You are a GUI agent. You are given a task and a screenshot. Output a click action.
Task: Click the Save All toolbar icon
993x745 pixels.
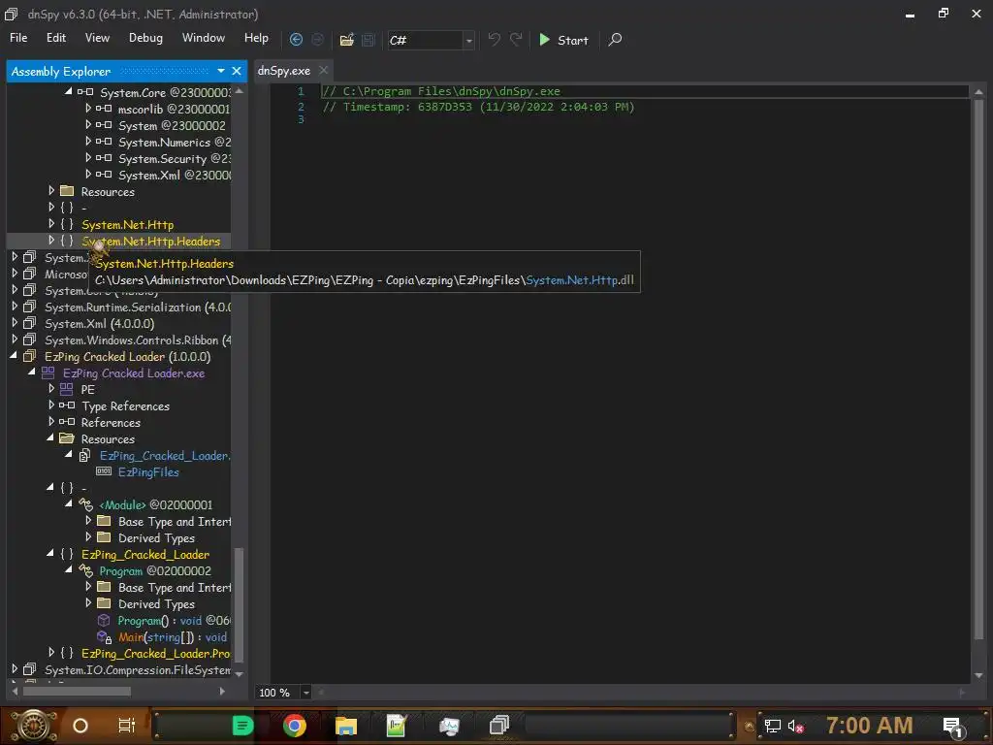coord(368,40)
